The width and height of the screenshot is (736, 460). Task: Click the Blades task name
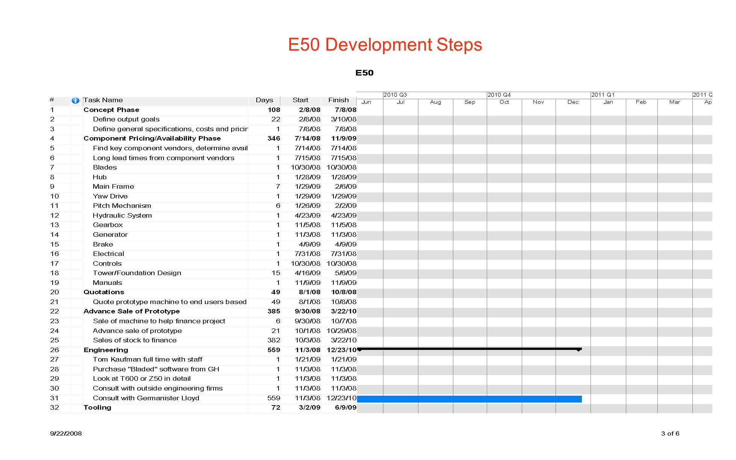pyautogui.click(x=105, y=167)
